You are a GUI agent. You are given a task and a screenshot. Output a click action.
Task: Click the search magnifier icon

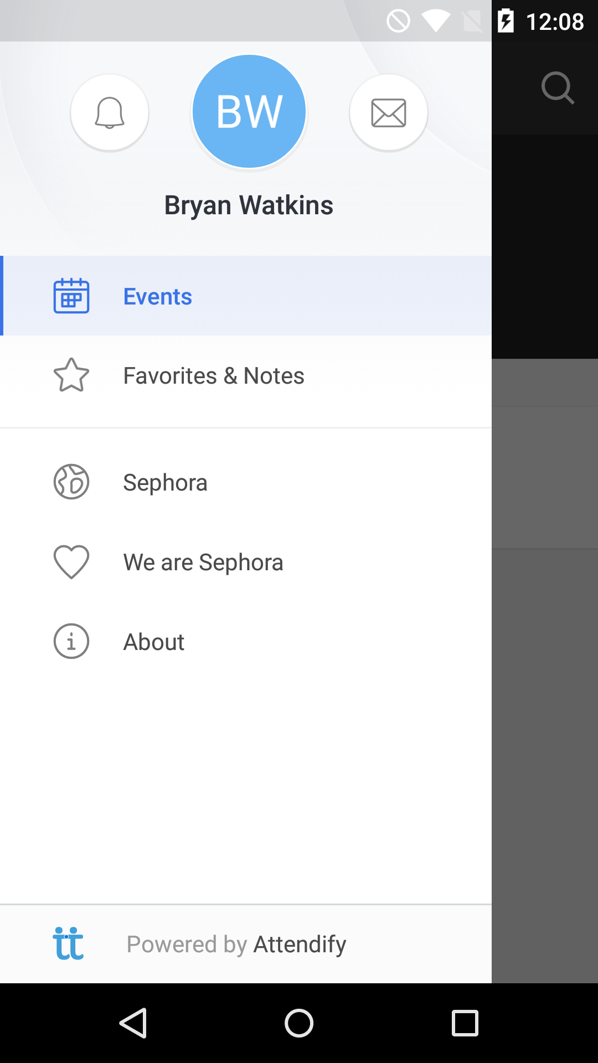pyautogui.click(x=557, y=87)
